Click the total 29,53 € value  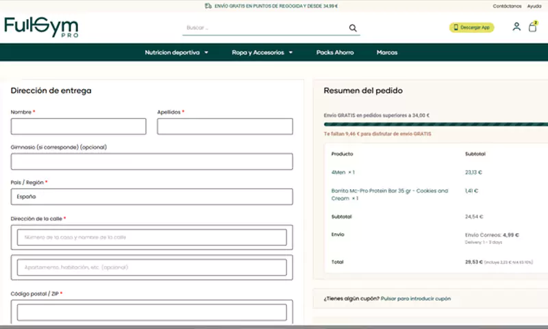tap(473, 262)
